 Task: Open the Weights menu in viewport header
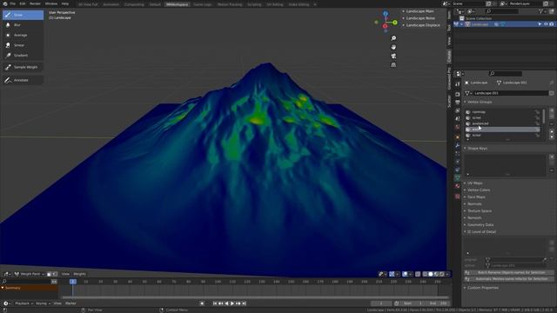click(x=79, y=274)
